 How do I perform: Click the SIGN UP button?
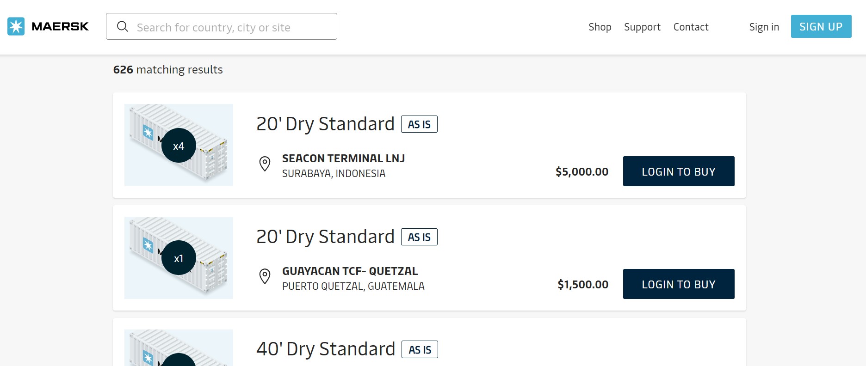pyautogui.click(x=821, y=26)
